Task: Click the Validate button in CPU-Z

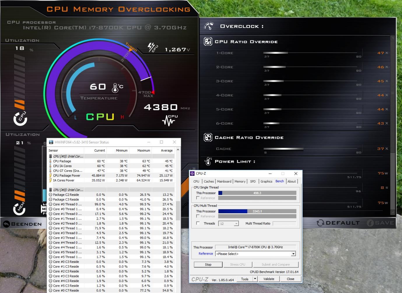Action: [269, 279]
